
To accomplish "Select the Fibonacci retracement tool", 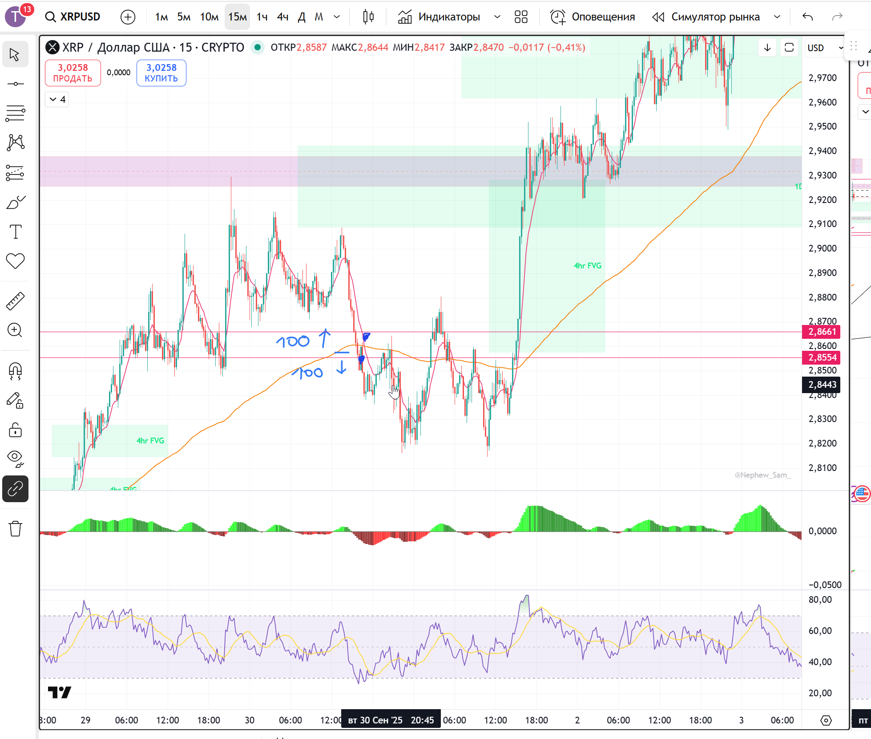I will [x=15, y=113].
